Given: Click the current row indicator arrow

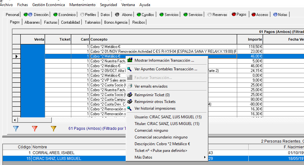Looking at the screenshot, I should 17,56.
